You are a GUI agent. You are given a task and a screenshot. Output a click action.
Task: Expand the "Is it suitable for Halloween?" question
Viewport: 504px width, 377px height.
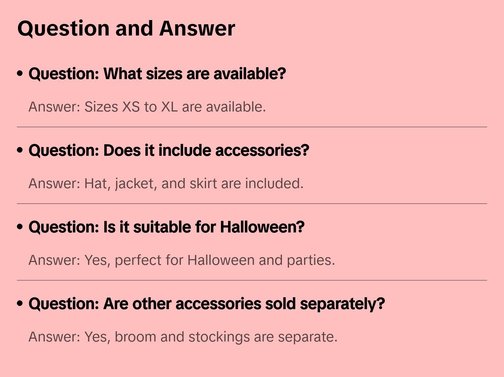coord(166,227)
